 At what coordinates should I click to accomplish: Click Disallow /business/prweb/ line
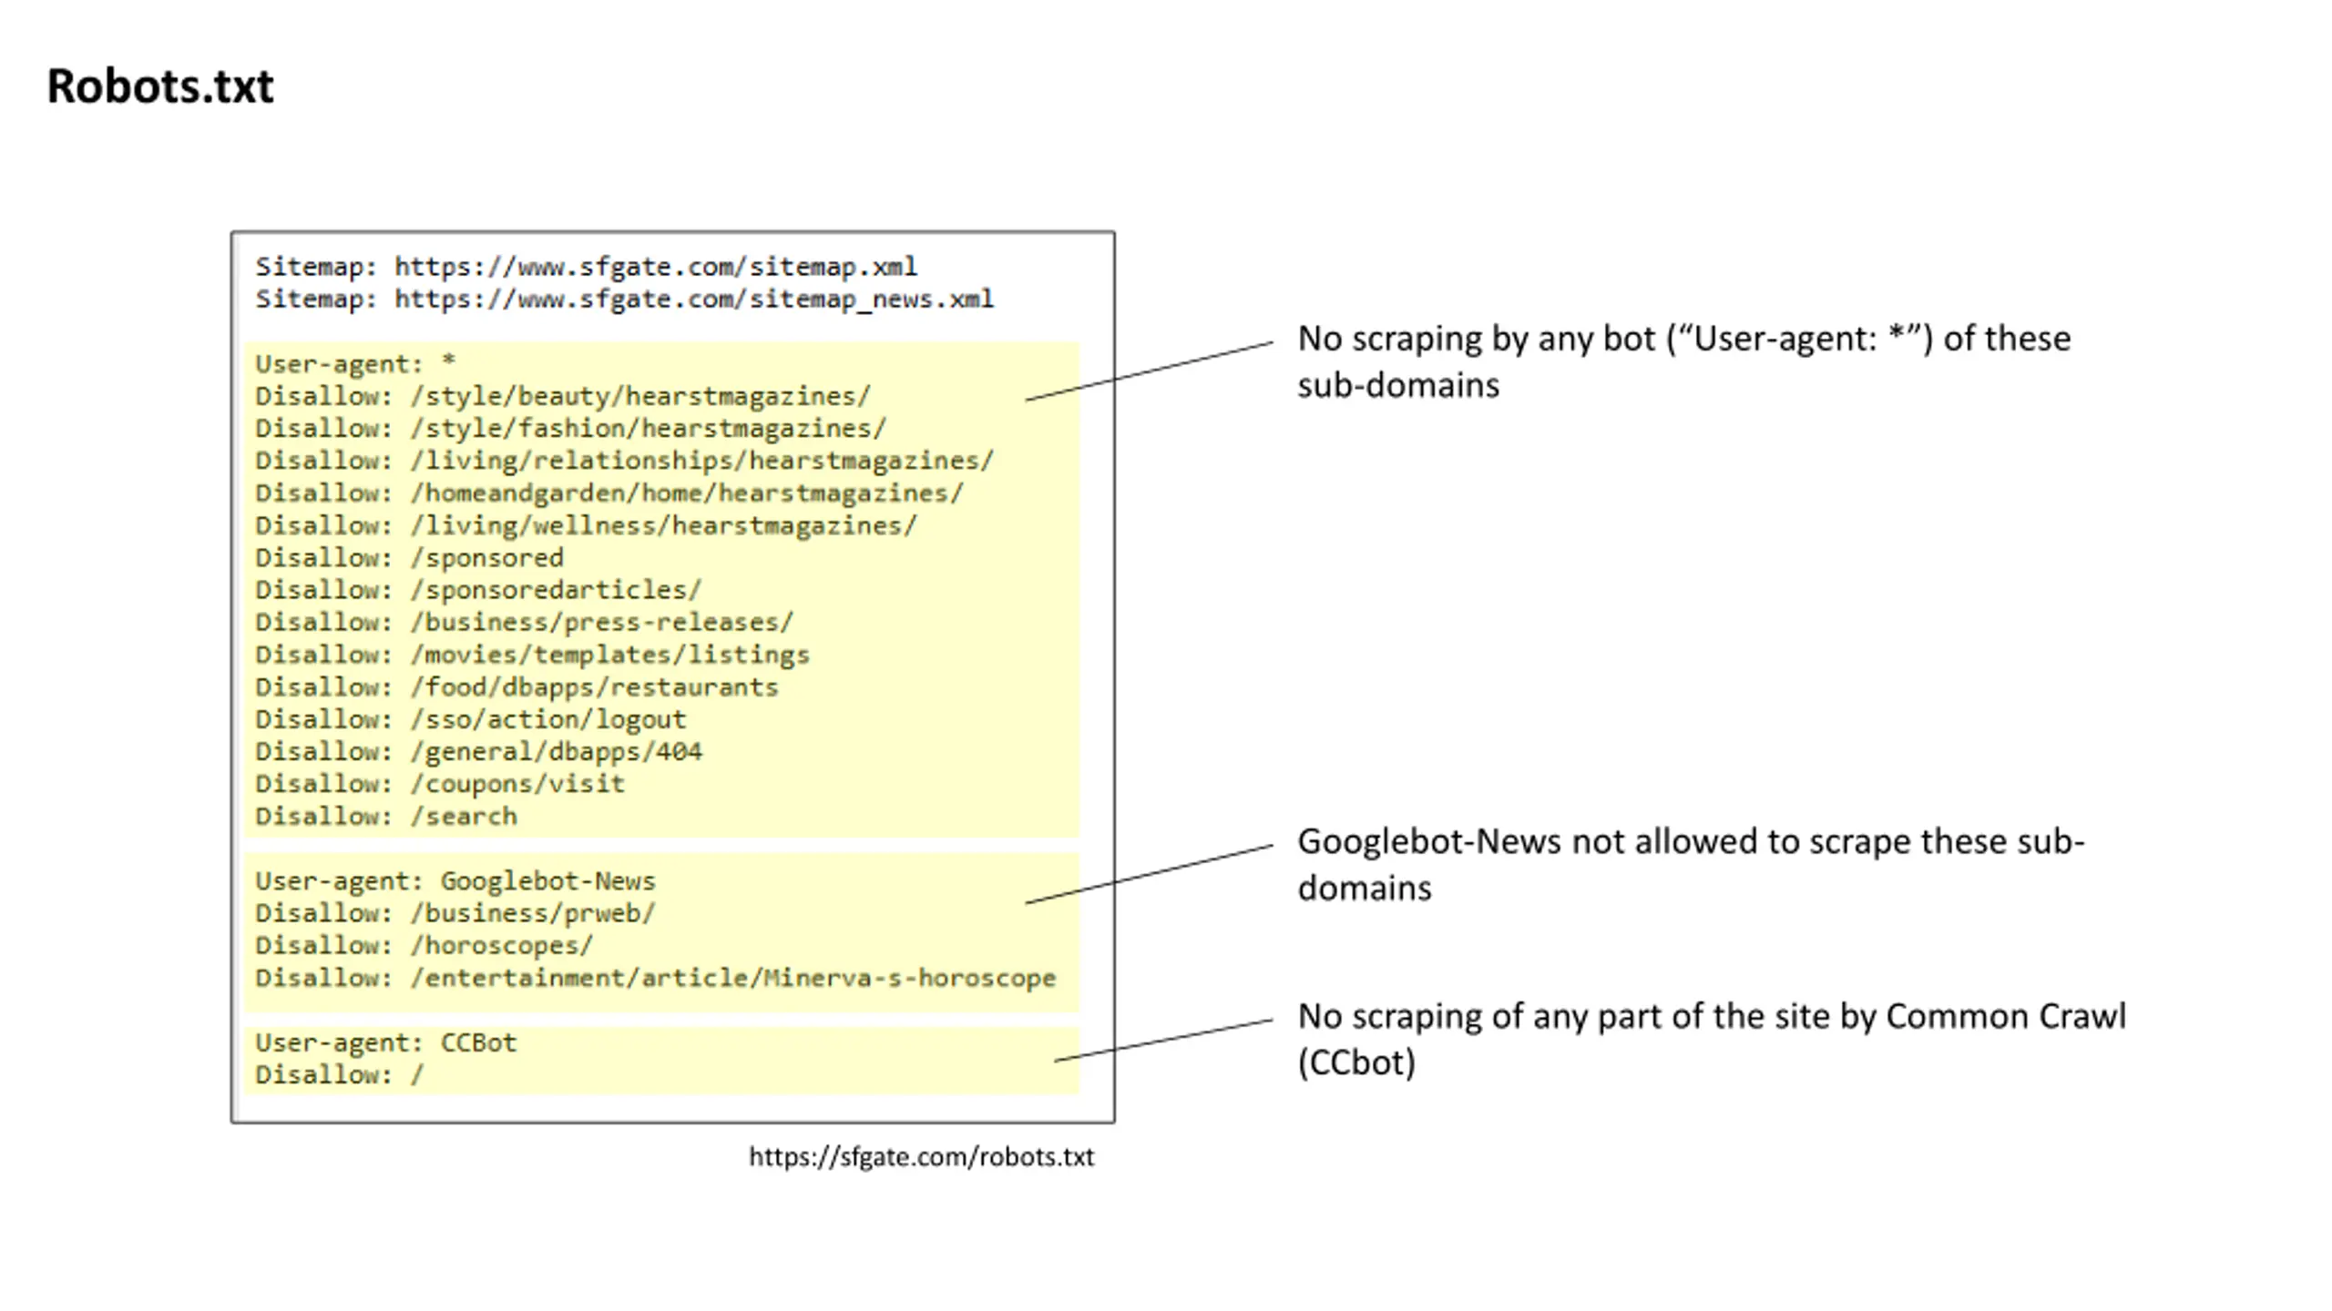point(455,913)
